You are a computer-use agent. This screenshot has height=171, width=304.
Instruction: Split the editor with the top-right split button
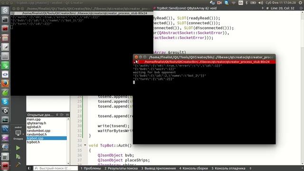tap(301, 9)
